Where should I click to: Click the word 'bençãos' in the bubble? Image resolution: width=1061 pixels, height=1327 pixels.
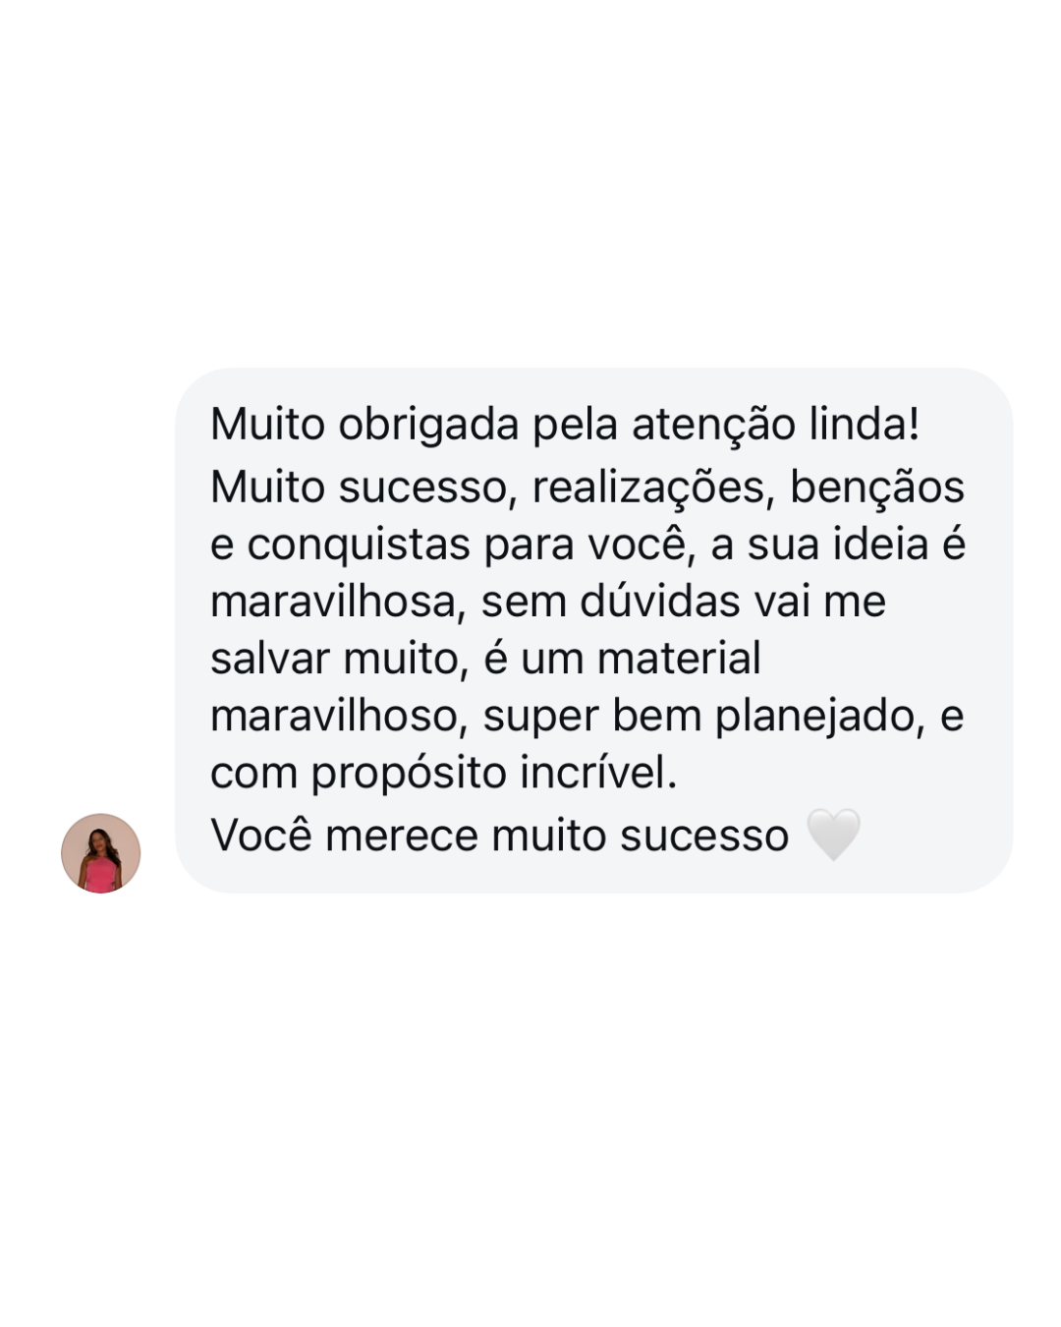click(x=877, y=489)
